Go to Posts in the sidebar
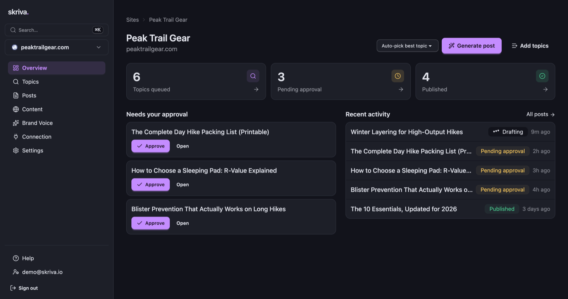The image size is (568, 299). pyautogui.click(x=57, y=96)
